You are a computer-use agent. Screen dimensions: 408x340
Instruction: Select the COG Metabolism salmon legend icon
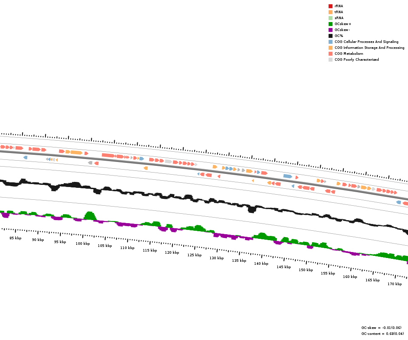point(330,54)
